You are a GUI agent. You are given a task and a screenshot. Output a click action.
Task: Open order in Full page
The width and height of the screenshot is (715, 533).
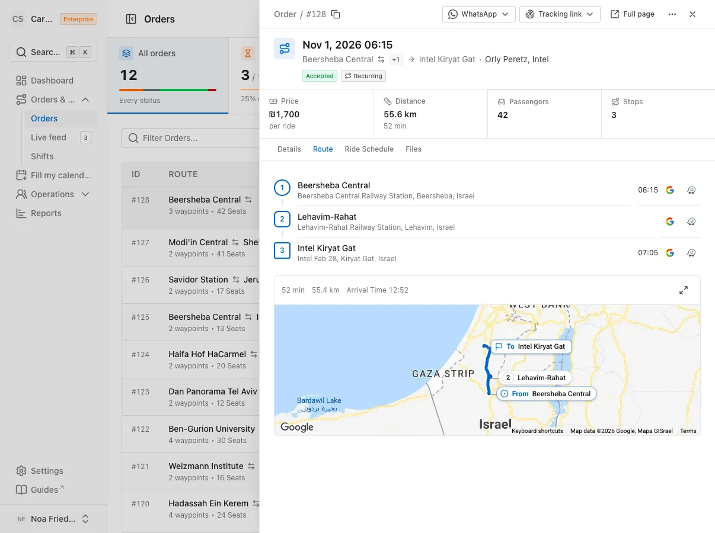(633, 14)
